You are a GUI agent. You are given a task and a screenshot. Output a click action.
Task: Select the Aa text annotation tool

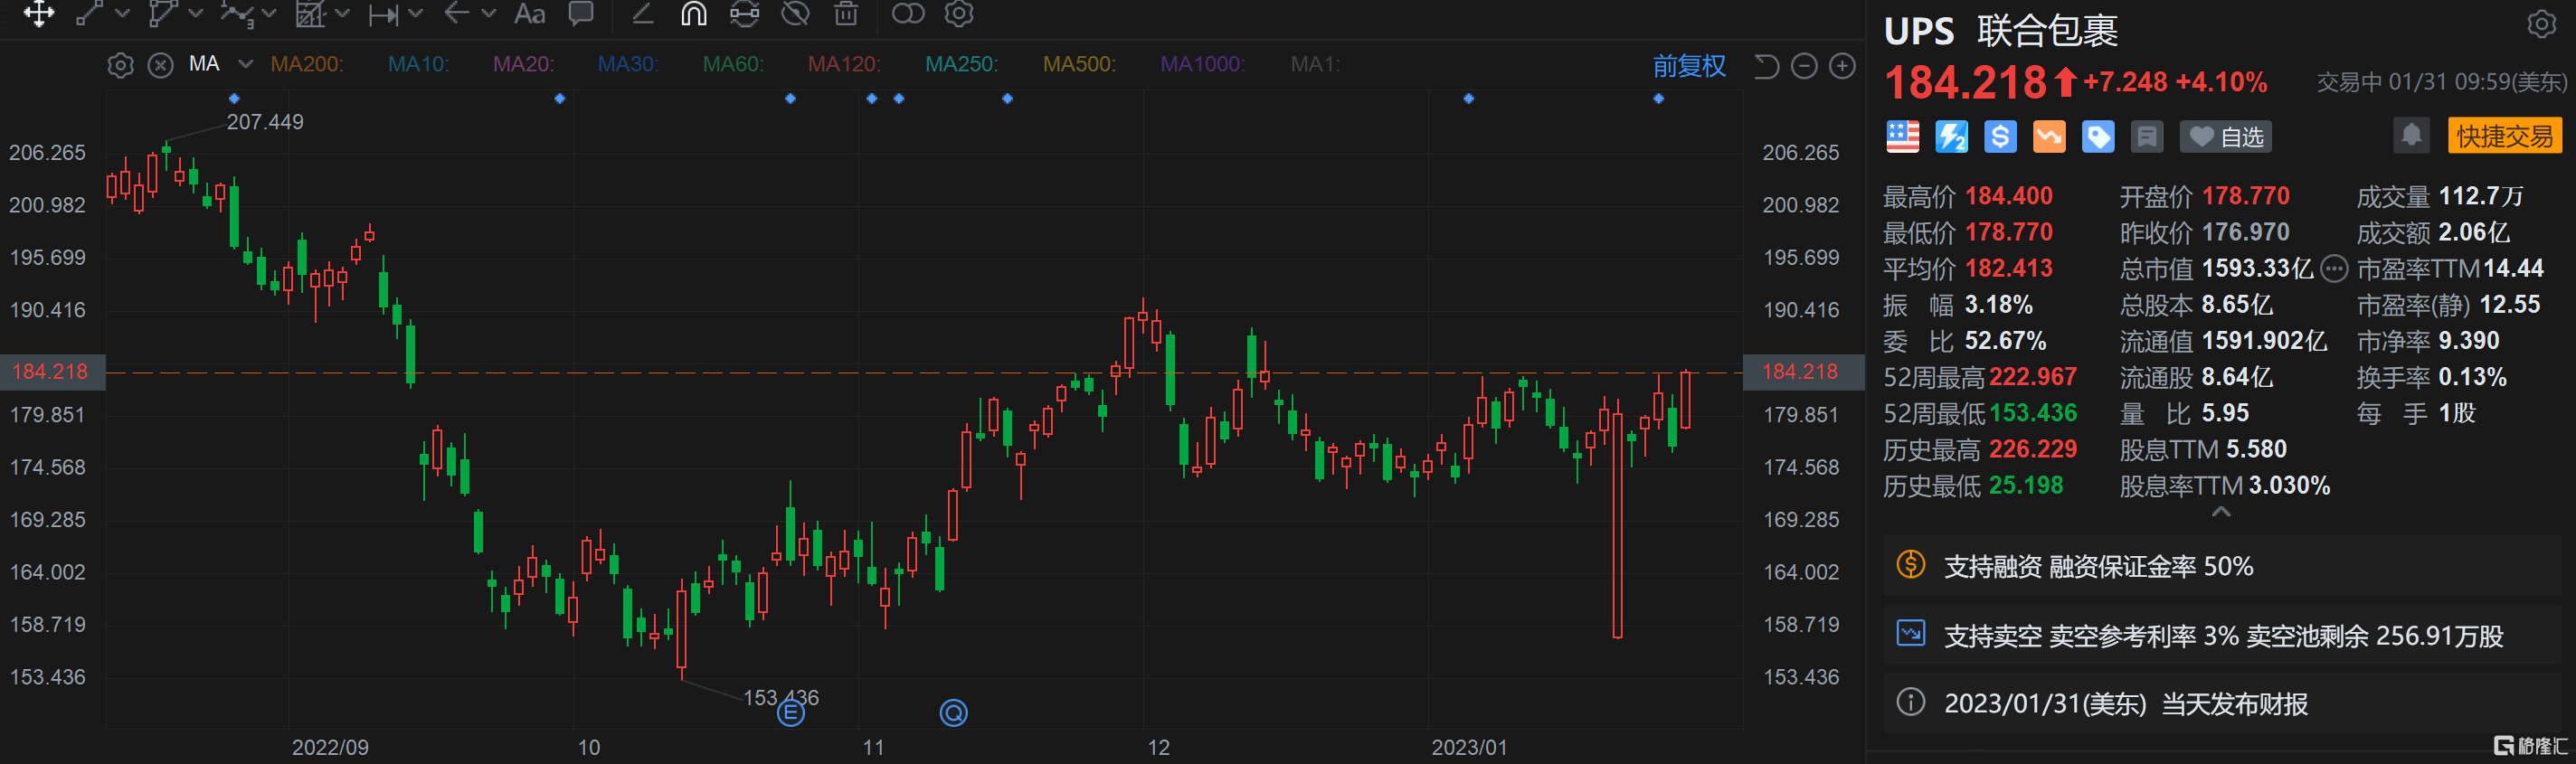click(529, 14)
